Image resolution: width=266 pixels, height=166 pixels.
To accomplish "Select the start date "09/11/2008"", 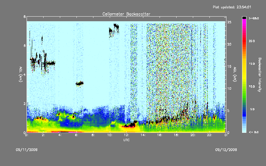I will click(27, 150).
